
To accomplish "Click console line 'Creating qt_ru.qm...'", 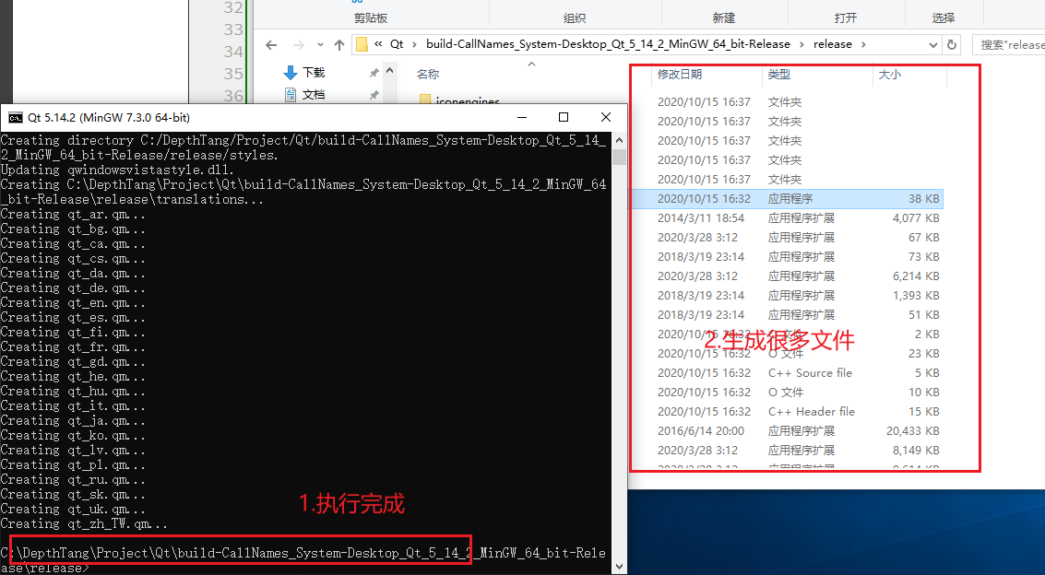I will coord(73,479).
